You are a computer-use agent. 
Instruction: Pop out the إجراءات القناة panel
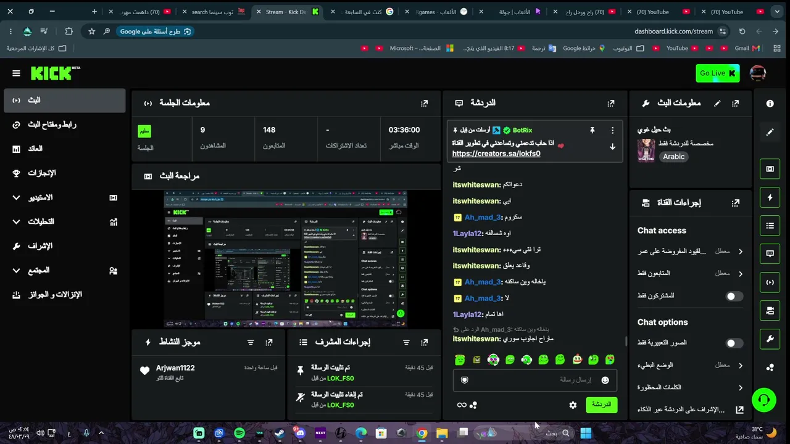735,203
